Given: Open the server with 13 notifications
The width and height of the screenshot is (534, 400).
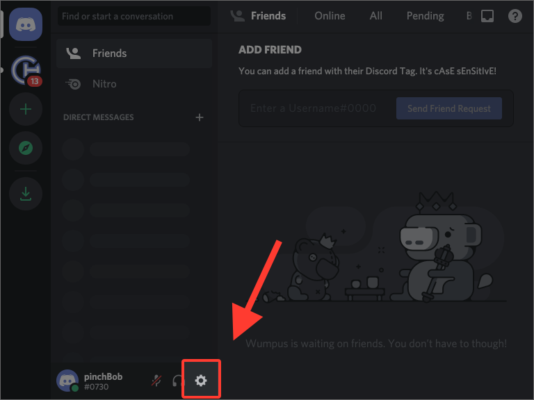Looking at the screenshot, I should [x=26, y=70].
